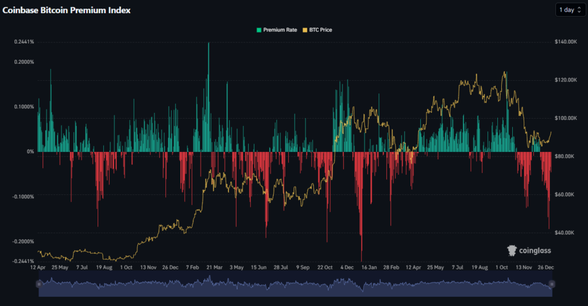Image resolution: width=588 pixels, height=306 pixels.
Task: Click the middle of the minimap range track
Action: coord(295,285)
